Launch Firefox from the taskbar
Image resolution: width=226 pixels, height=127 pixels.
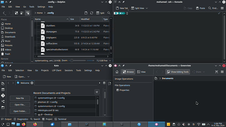click(24, 124)
